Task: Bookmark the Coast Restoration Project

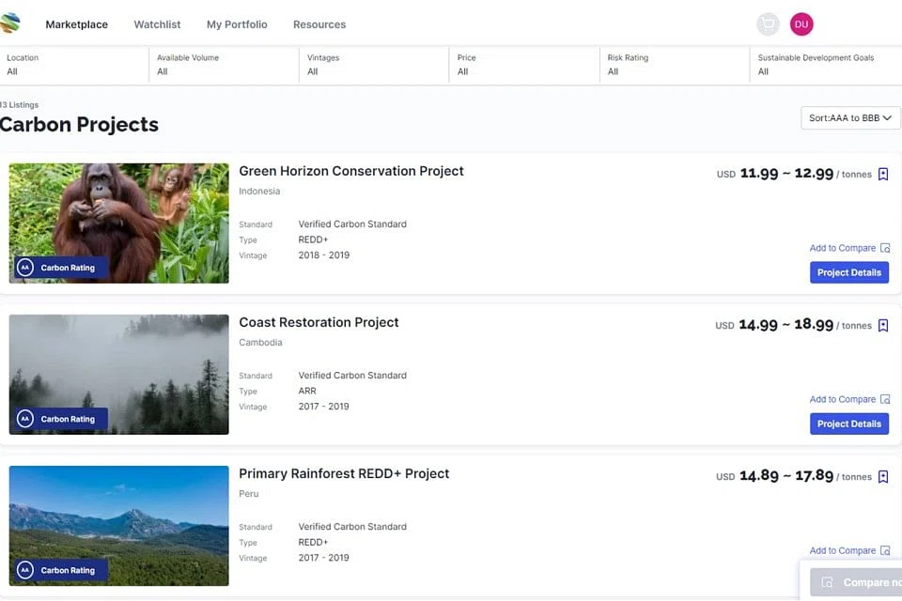Action: 882,326
